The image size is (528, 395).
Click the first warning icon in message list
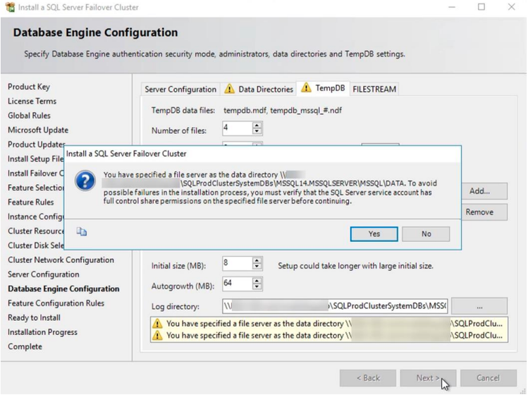(157, 324)
